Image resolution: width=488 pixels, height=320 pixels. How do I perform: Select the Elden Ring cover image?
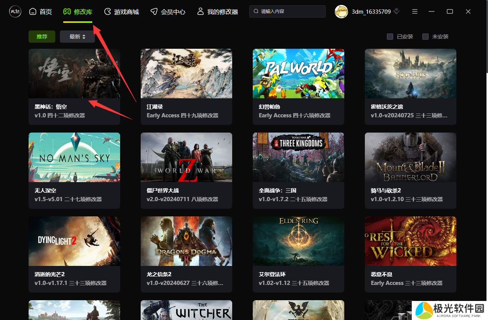299,241
